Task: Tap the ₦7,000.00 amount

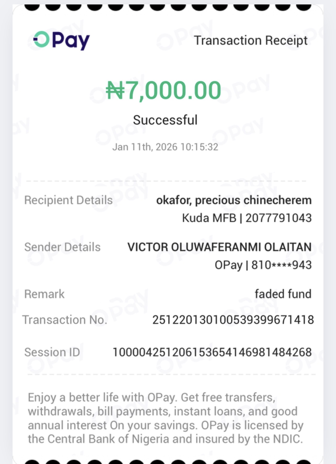Action: [164, 90]
